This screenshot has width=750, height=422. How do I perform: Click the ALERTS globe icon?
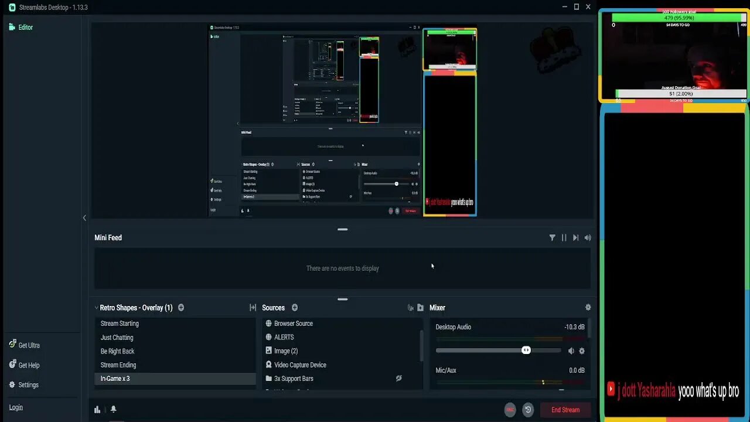[269, 337]
